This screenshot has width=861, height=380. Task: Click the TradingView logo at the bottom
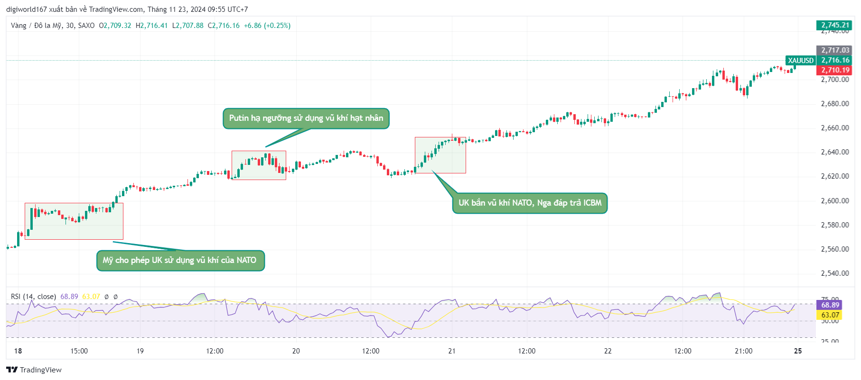coord(34,370)
